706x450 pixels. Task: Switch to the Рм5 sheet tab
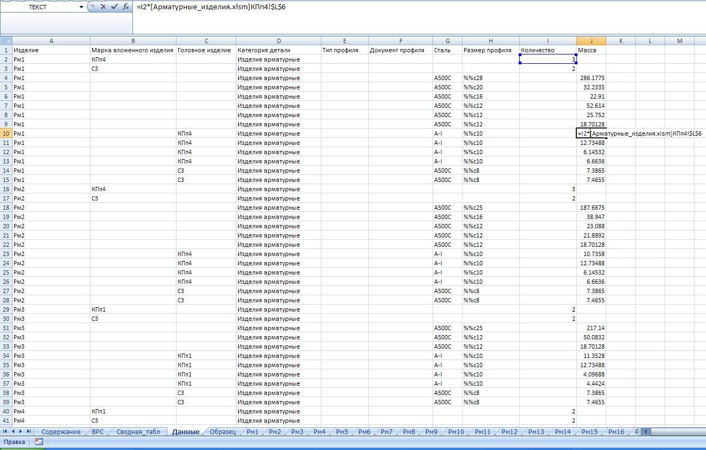[x=342, y=432]
